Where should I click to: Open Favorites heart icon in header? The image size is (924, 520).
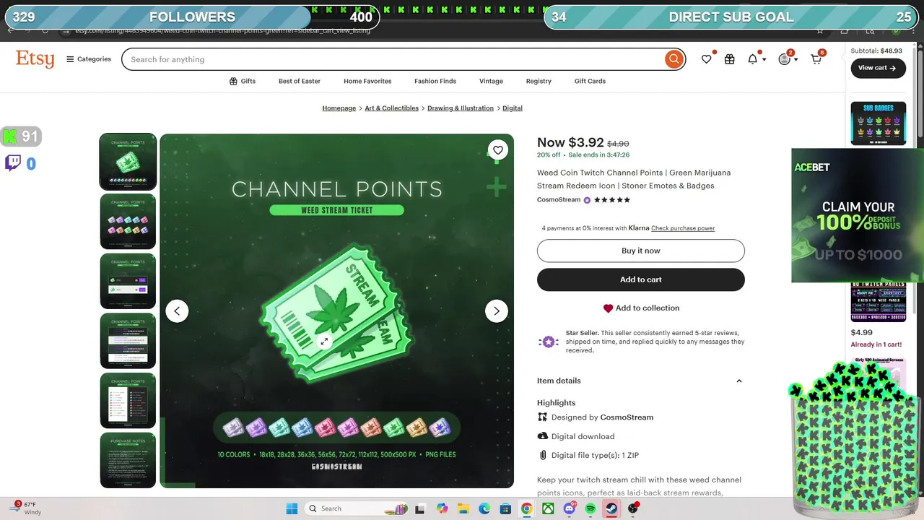[707, 59]
